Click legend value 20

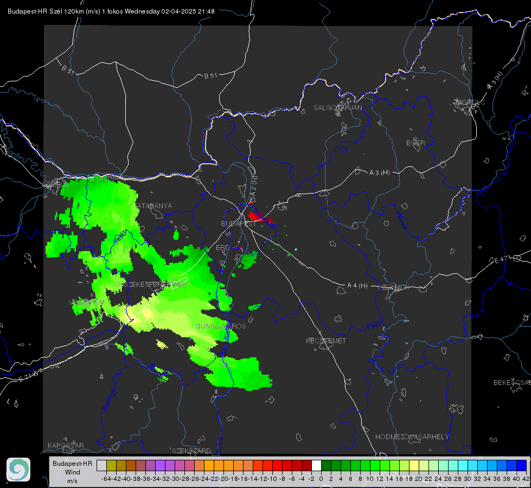419,479
